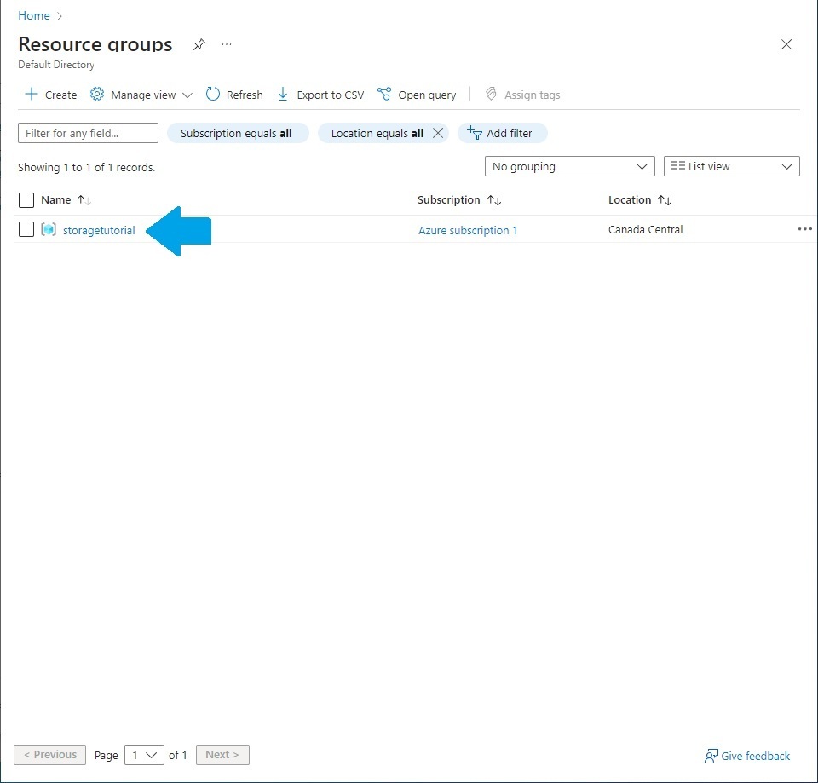
Task: Open the 'List view' dropdown
Action: (731, 166)
